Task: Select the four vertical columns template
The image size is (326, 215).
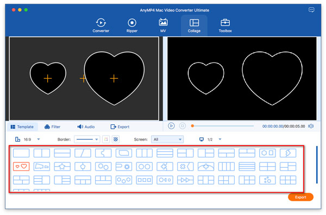Action: pos(227,167)
